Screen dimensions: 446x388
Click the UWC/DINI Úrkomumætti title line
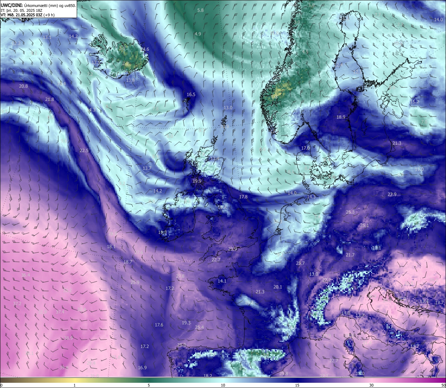tap(38, 6)
